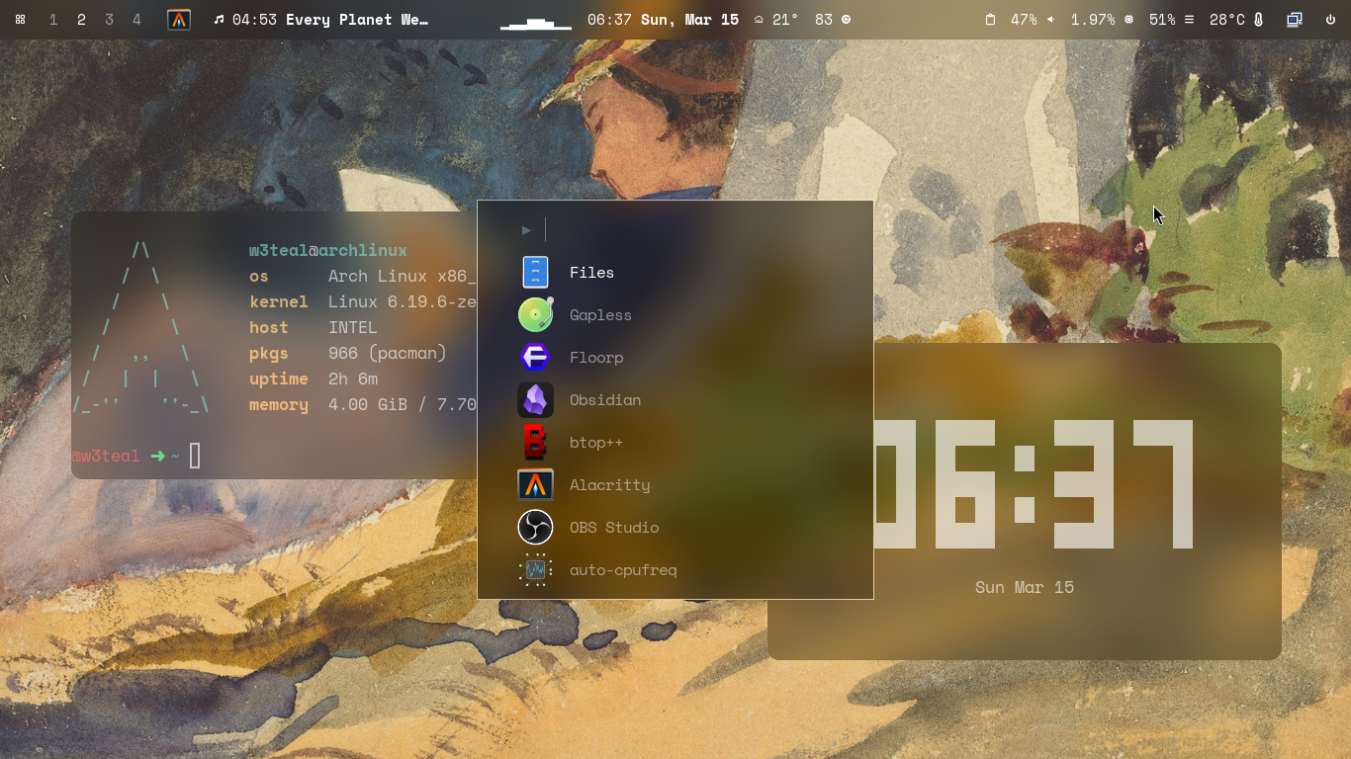Click the launcher search input field
1351x759 pixels.
point(692,230)
